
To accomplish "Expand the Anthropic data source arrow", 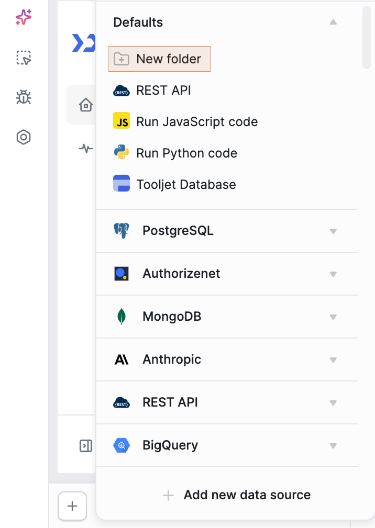I will (333, 360).
